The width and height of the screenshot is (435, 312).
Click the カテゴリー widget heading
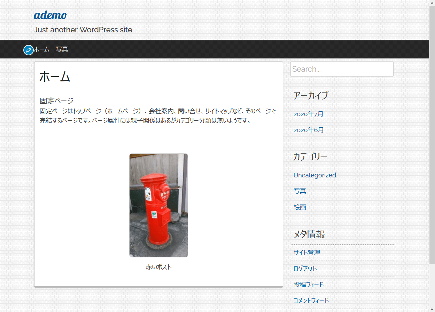coord(310,157)
